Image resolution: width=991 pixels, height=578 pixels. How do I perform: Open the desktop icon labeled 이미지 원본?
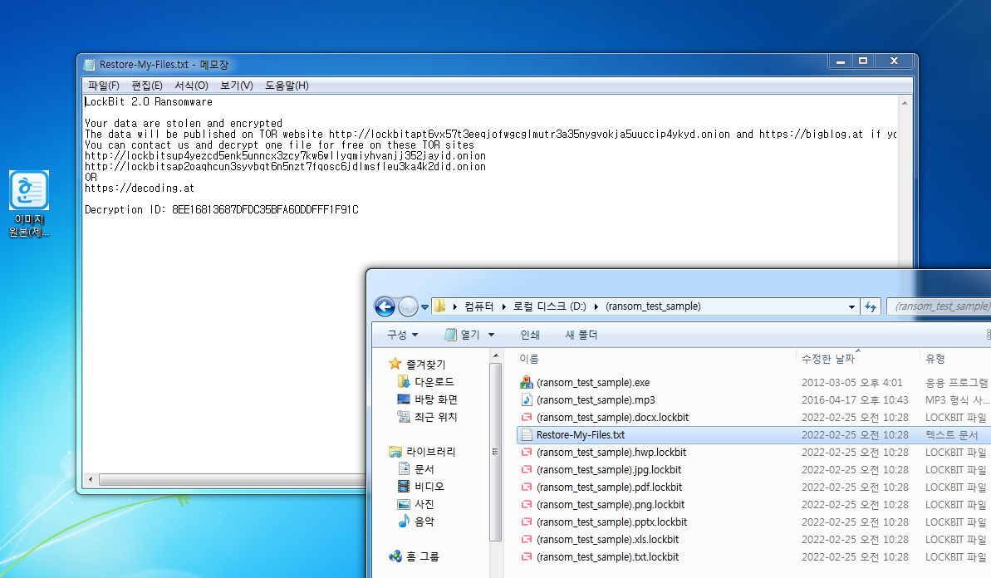tap(29, 204)
